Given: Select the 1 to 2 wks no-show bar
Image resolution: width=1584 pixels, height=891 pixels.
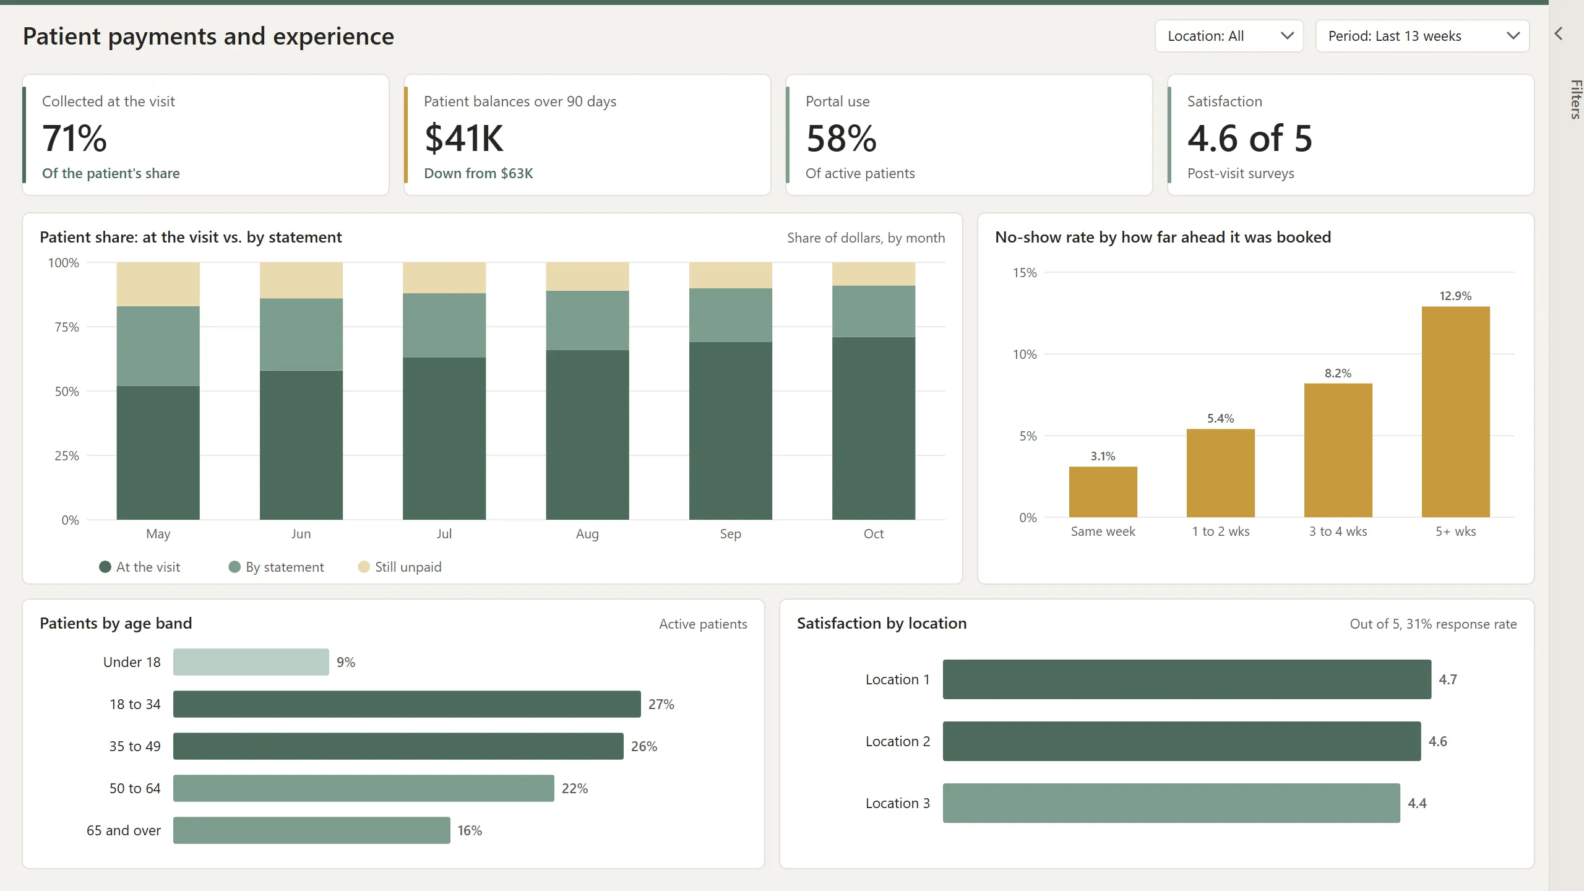Looking at the screenshot, I should coord(1221,473).
